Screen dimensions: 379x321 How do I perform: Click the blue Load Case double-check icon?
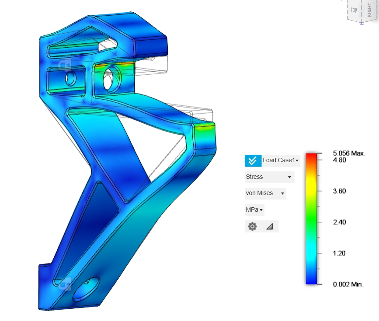pos(253,160)
